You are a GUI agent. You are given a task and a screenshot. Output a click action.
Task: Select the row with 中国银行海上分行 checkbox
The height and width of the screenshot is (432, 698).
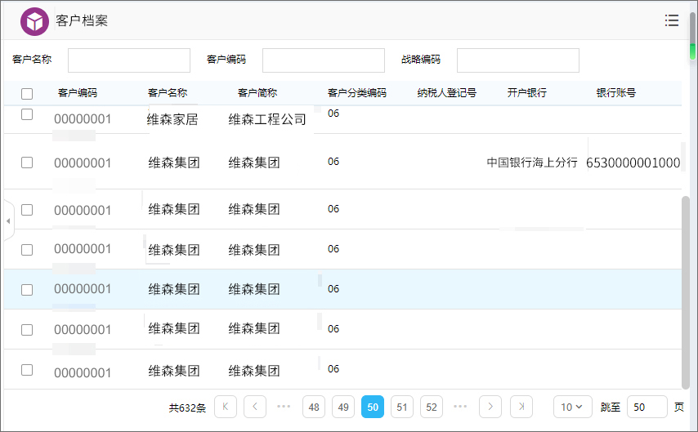[27, 163]
